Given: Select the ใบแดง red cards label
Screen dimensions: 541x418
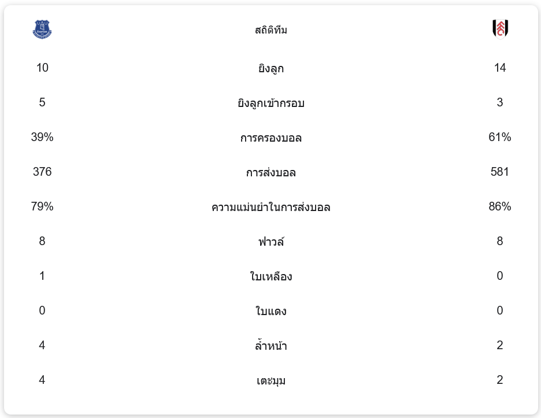Looking at the screenshot, I should coord(270,311).
